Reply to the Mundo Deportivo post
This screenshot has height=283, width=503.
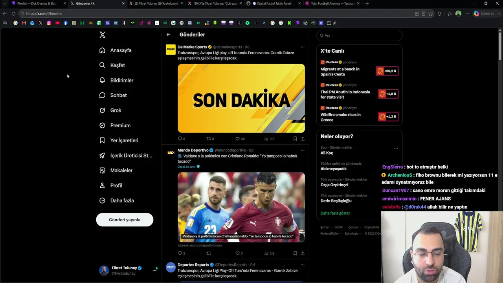182,254
